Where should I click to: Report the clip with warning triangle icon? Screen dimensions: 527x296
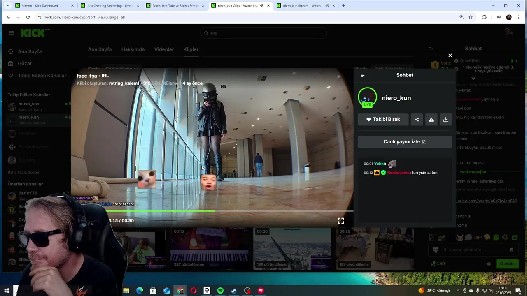[431, 120]
